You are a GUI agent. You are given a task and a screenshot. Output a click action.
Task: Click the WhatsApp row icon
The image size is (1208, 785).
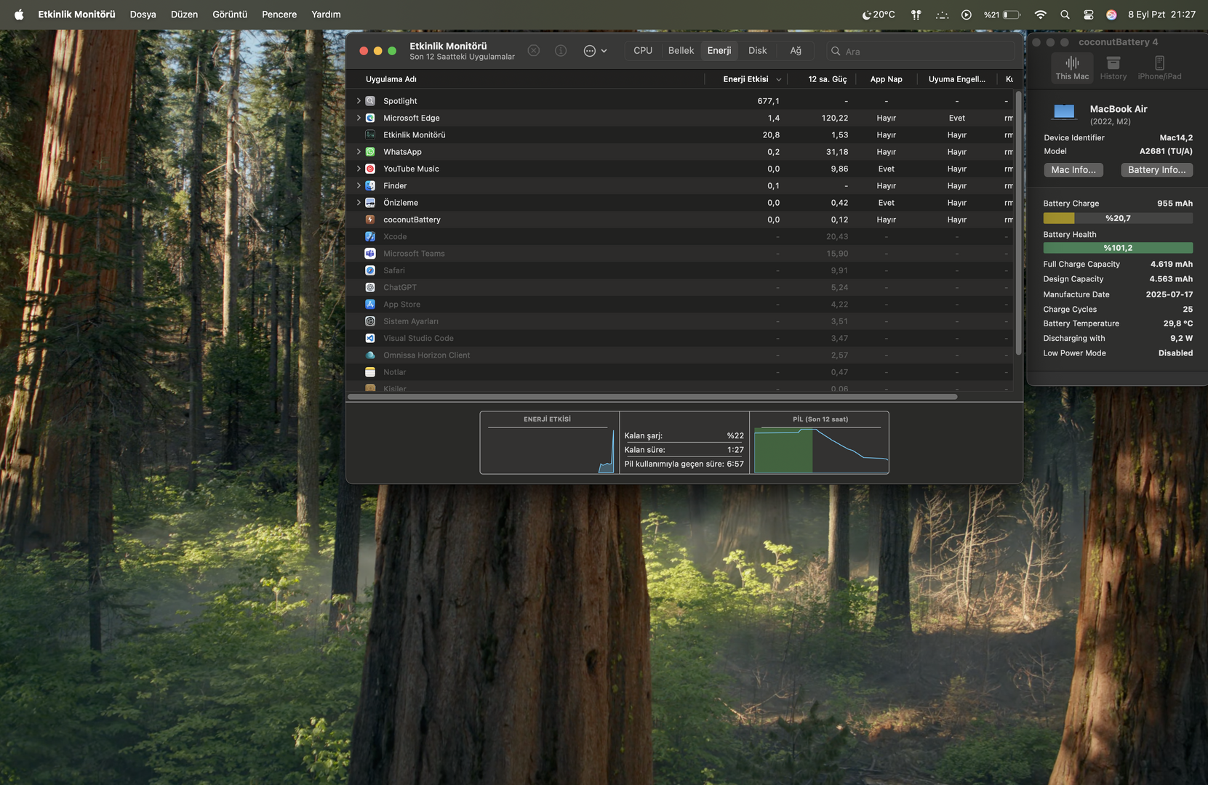(370, 152)
